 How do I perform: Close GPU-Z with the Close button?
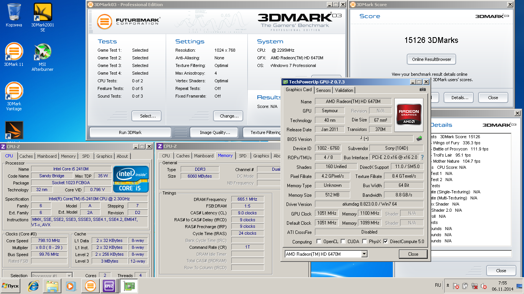click(x=413, y=254)
